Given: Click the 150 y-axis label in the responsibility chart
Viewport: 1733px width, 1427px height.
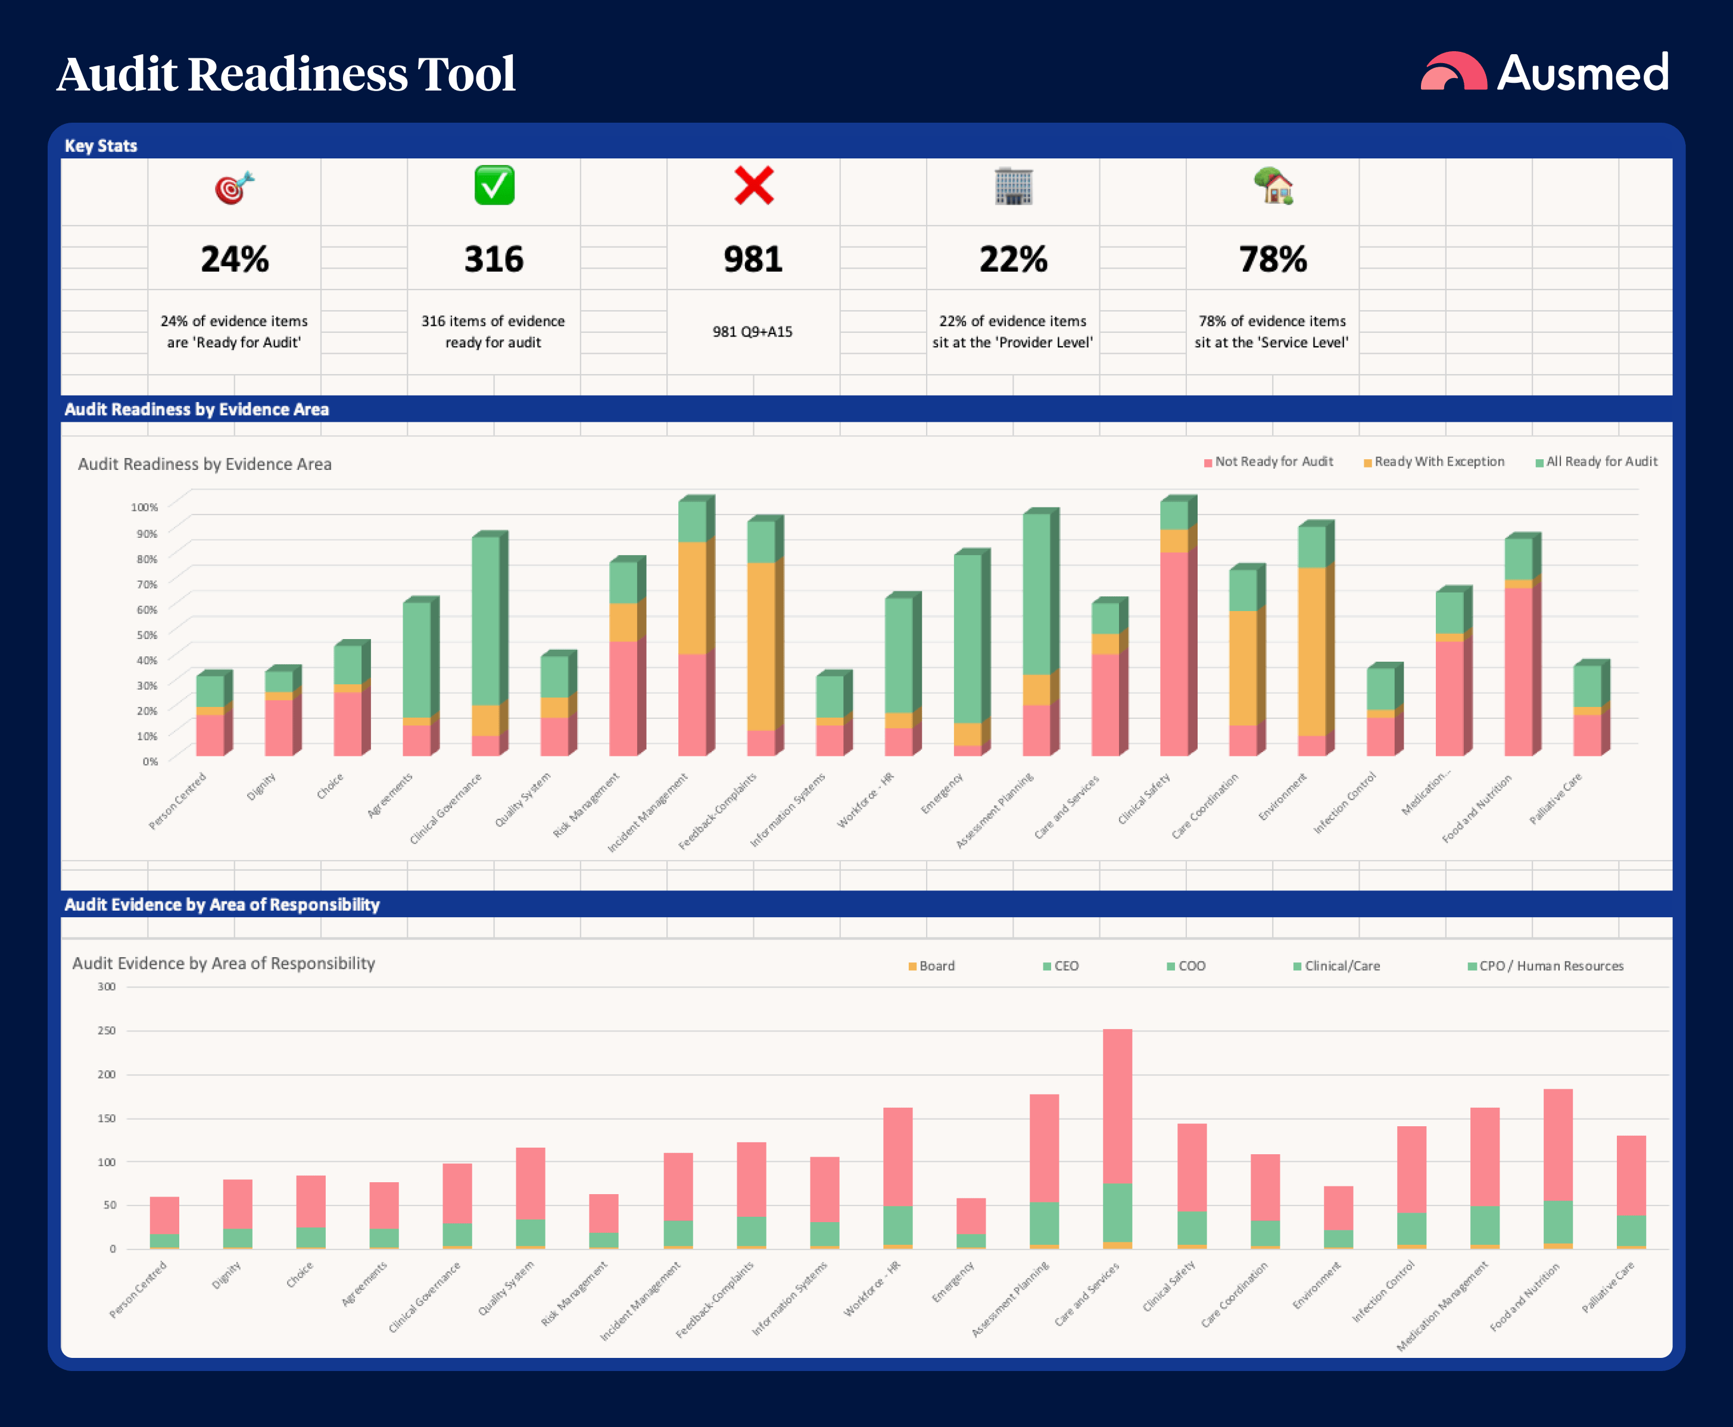Looking at the screenshot, I should [x=107, y=1118].
